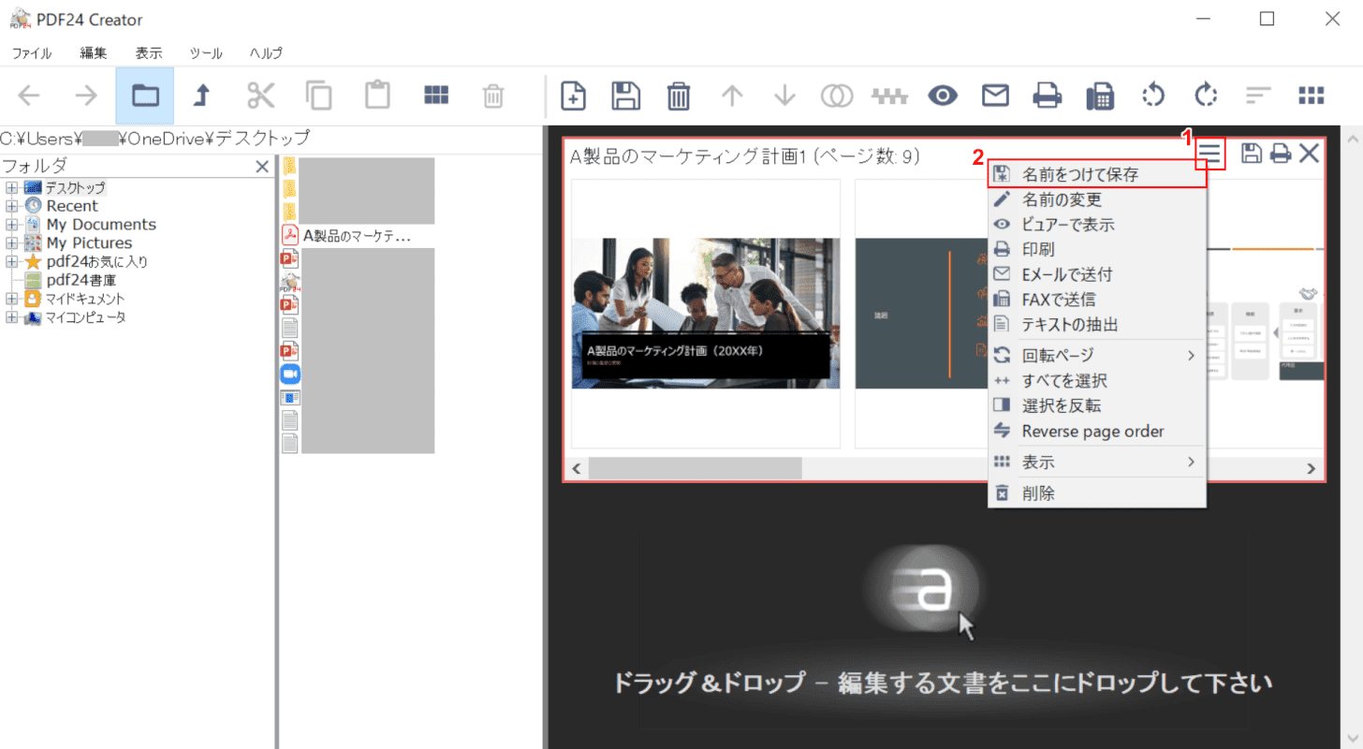Choose FAXで送信 from context menu
Screen dimensions: 1363x749
pyautogui.click(x=1097, y=300)
